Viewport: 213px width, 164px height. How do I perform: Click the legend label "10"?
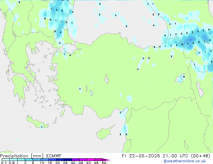pyautogui.click(x=42, y=163)
